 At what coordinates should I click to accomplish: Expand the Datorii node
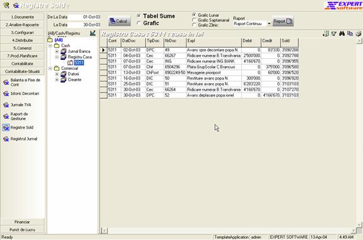click(57, 74)
